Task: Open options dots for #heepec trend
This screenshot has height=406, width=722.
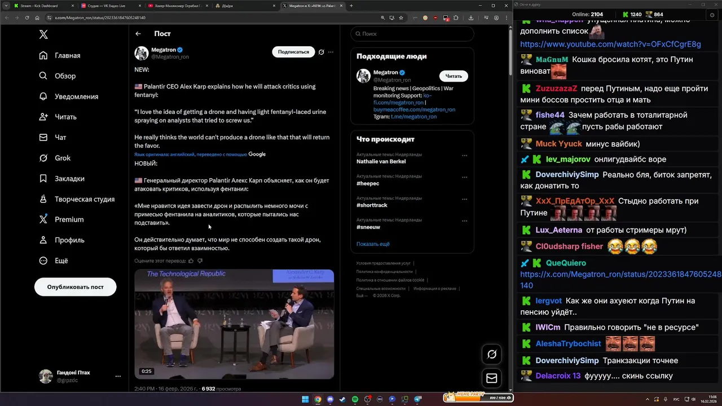Action: 465,177
